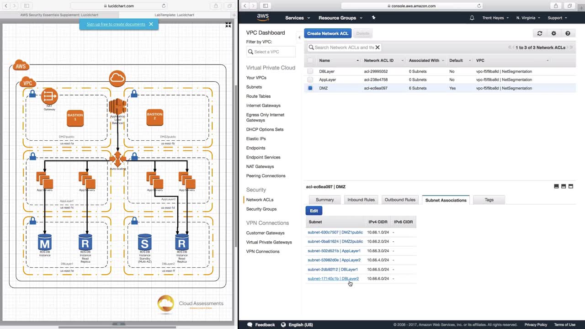Click the Filter by VPC select field

tap(271, 52)
